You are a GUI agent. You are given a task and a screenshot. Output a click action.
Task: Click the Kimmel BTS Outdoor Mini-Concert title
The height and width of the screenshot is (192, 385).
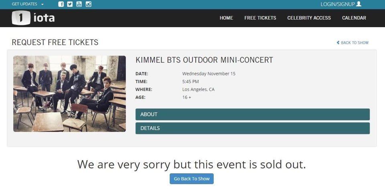(x=204, y=60)
